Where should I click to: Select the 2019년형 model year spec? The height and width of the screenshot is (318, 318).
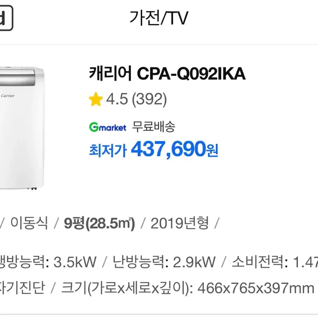(180, 223)
